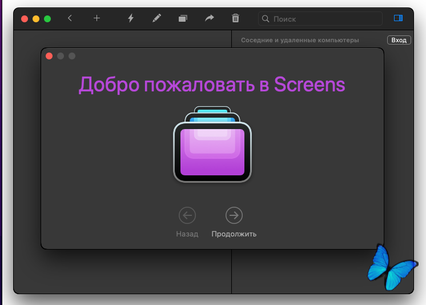Click the Вход button
Image resolution: width=426 pixels, height=305 pixels.
click(399, 40)
